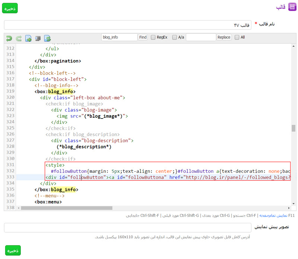Click the <!--blog-info--> comment line
The width and height of the screenshot is (298, 259).
point(56,86)
